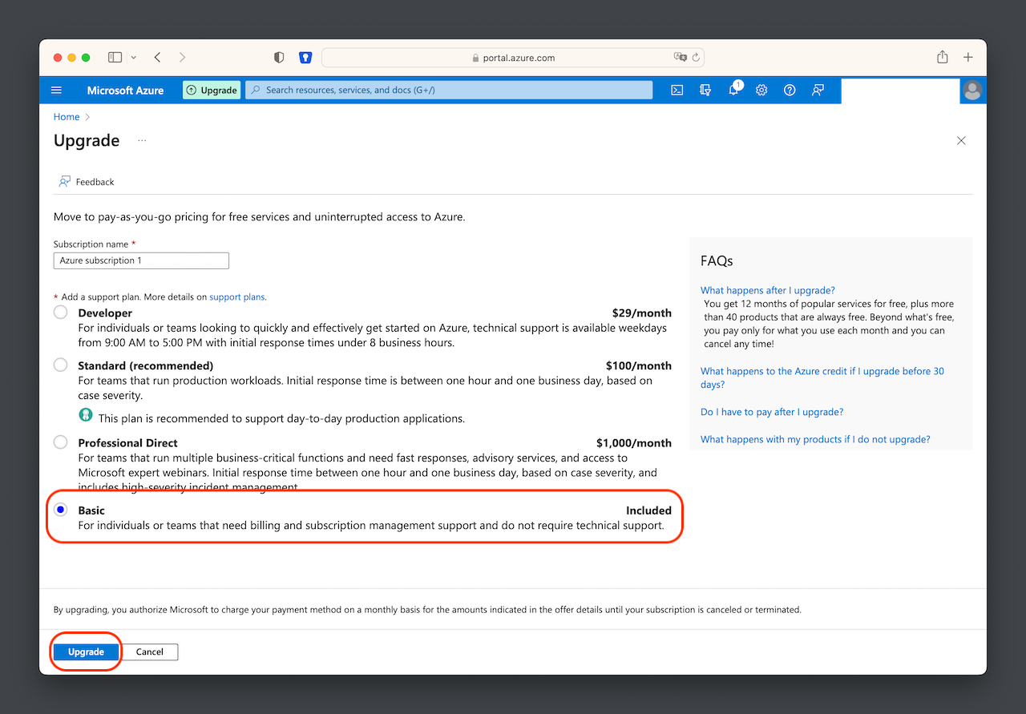Open the Safari Share icon

(943, 57)
